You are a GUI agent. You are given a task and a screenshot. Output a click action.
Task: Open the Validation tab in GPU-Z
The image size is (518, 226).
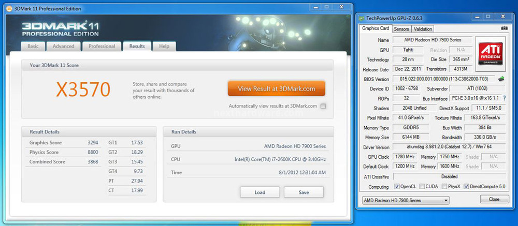tap(423, 29)
